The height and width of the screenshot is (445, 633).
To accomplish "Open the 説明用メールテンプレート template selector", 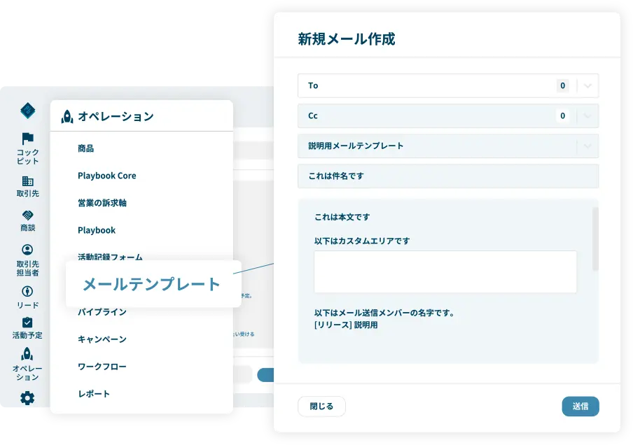I will [x=448, y=146].
